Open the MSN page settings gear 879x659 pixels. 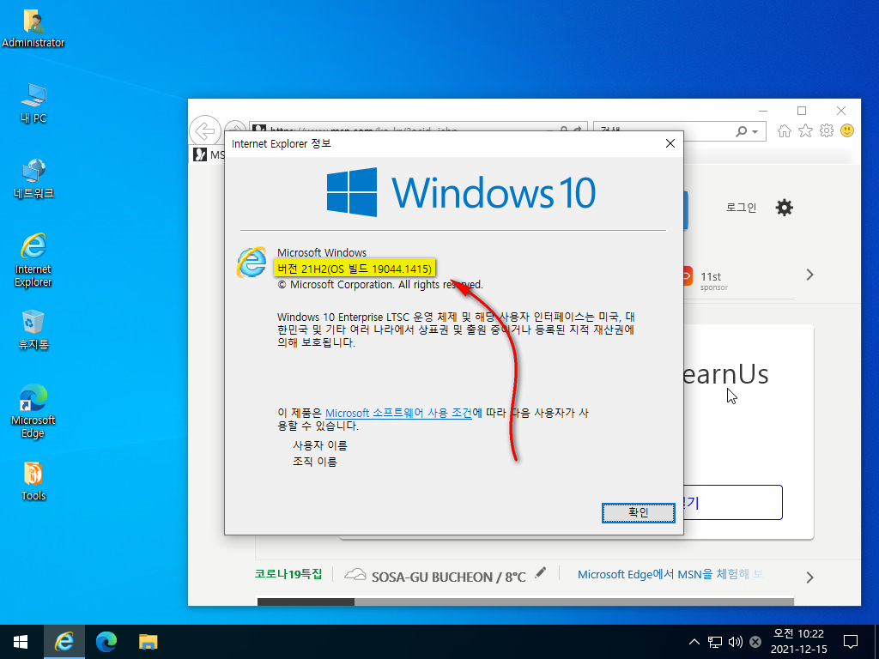click(785, 208)
